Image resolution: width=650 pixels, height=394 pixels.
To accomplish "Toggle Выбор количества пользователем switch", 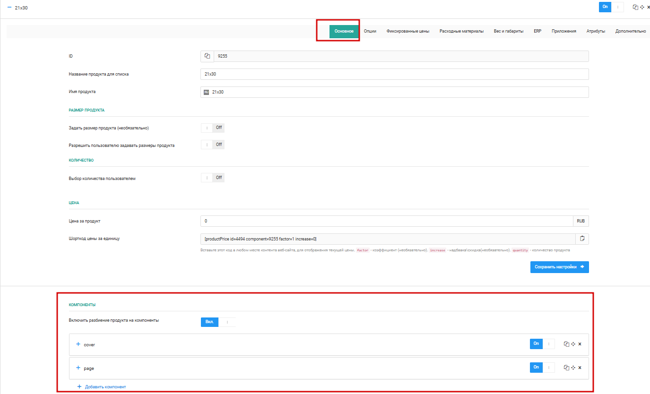I will (212, 178).
